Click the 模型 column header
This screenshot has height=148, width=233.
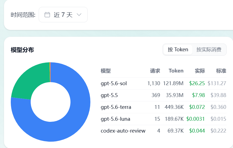[106, 71]
